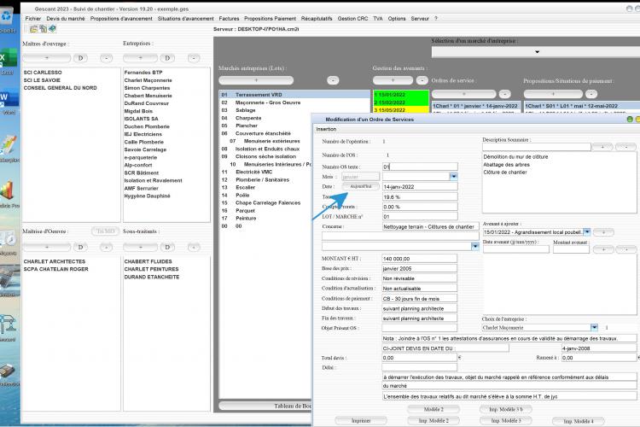Click the Numéro OS texte field
The image size is (640, 427).
(x=420, y=167)
